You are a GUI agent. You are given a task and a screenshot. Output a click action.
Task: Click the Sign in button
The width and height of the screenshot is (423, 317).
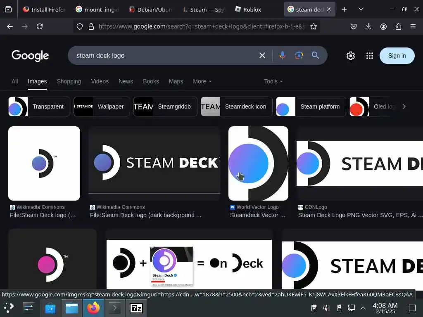point(397,56)
